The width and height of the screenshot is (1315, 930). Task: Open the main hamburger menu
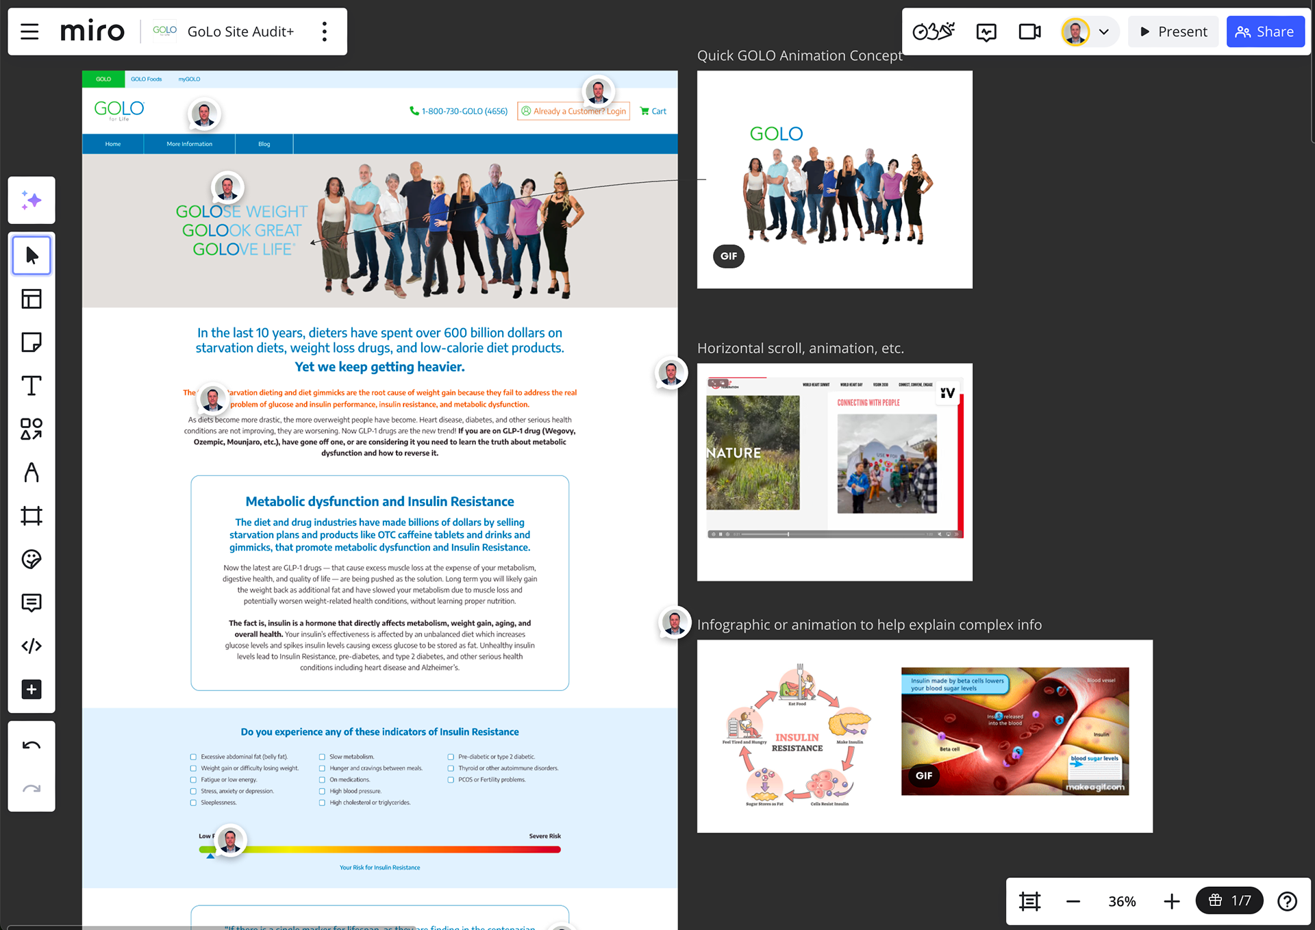pyautogui.click(x=29, y=32)
